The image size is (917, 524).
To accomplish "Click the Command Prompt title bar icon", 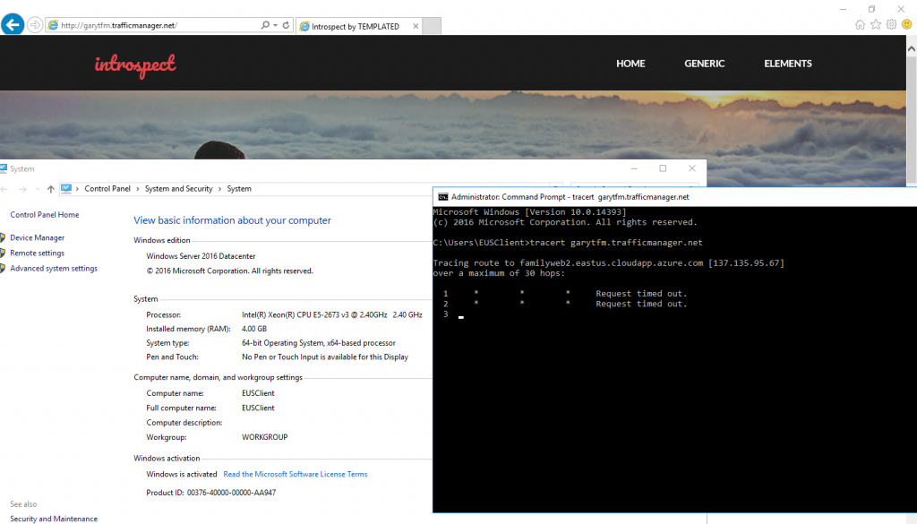I will 442,197.
